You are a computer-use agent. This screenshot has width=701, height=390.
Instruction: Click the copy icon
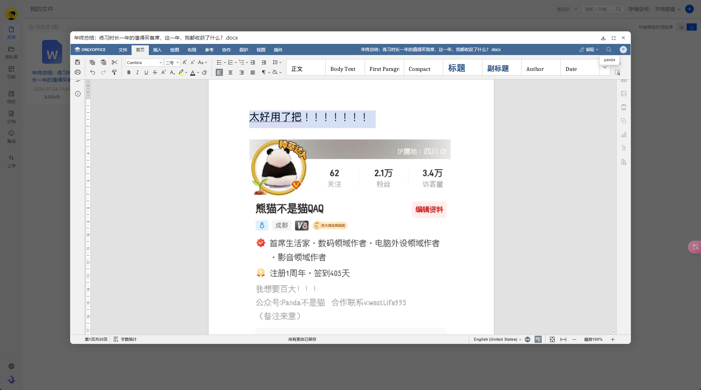tap(92, 62)
